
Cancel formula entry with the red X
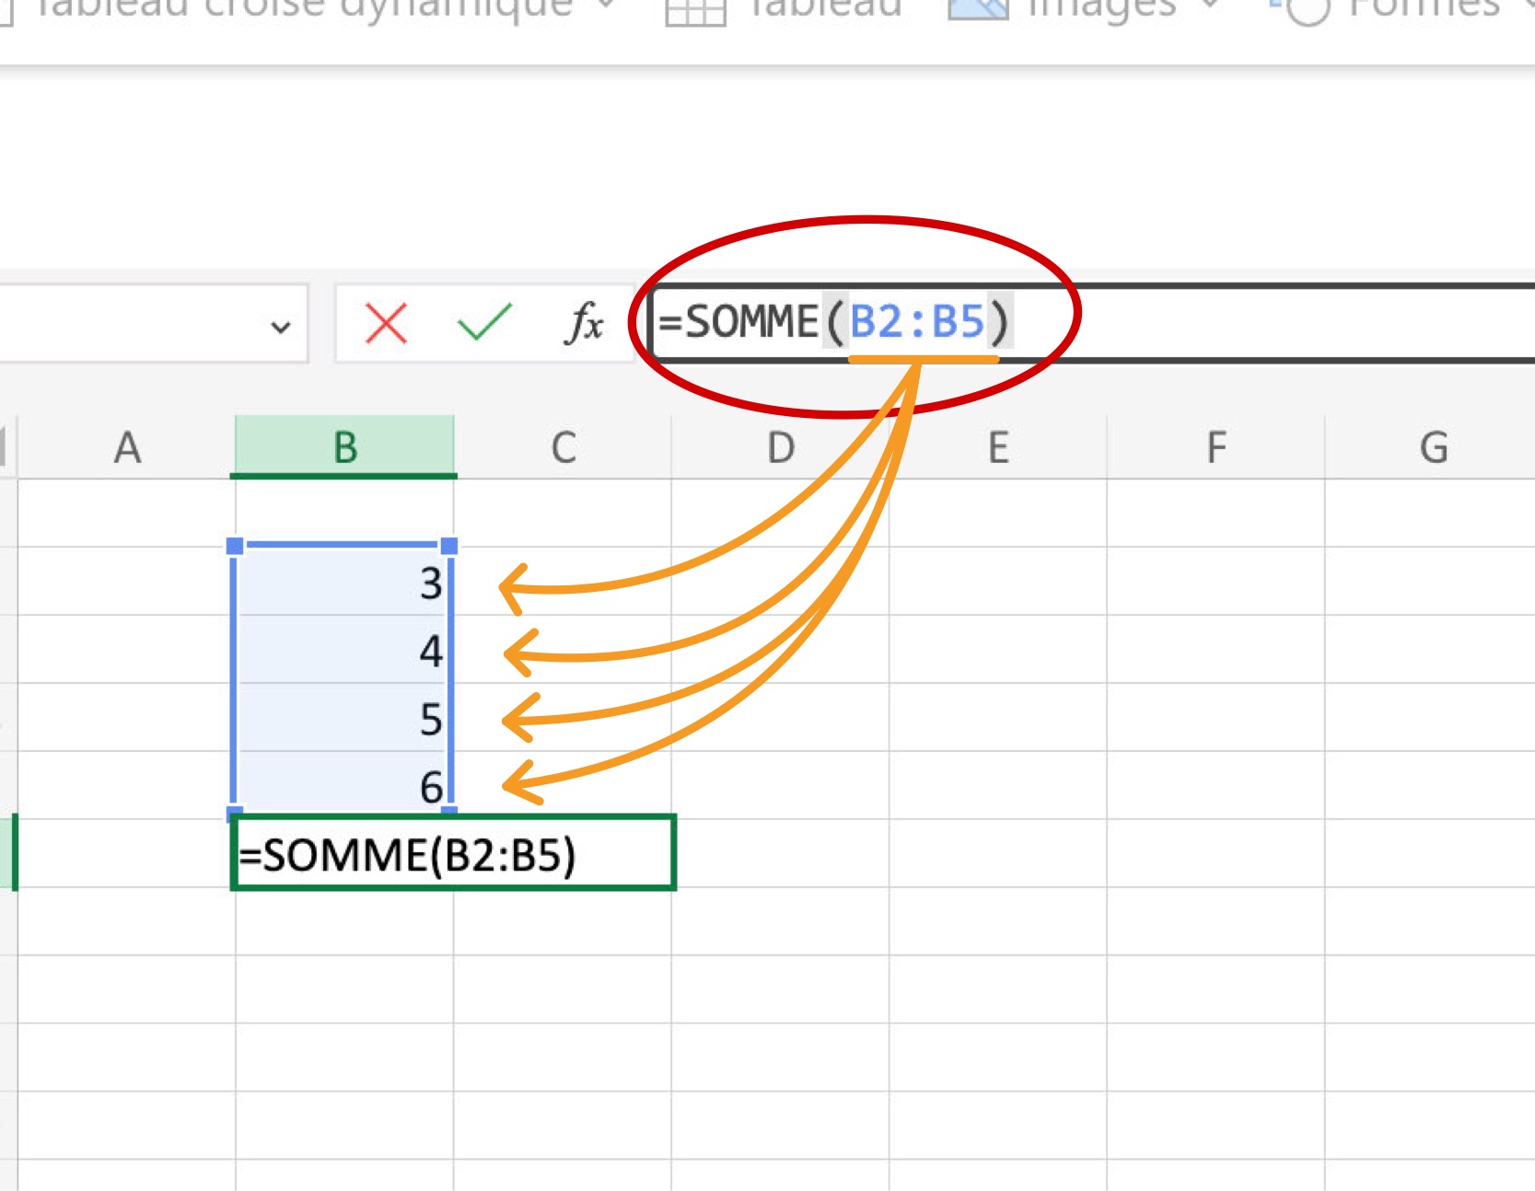(386, 323)
